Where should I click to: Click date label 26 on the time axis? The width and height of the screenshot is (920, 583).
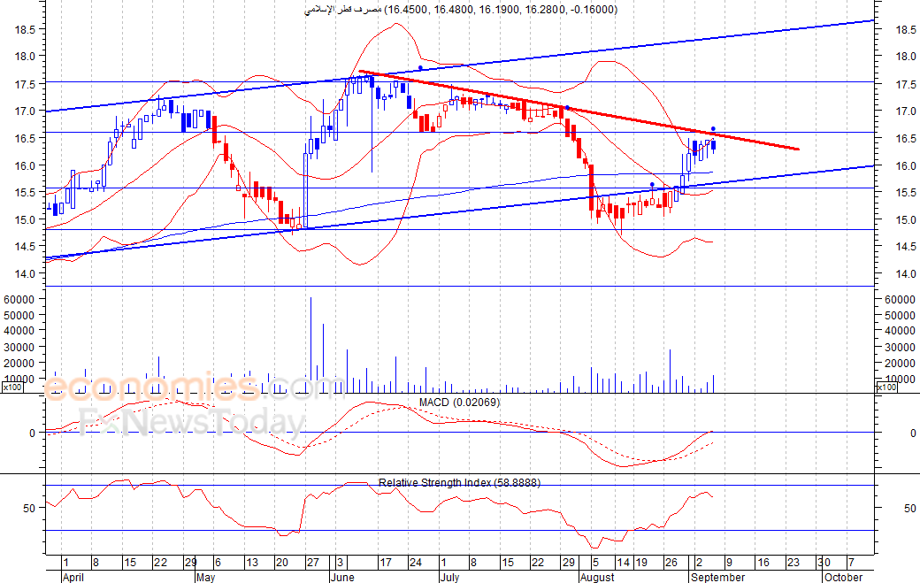[x=671, y=563]
